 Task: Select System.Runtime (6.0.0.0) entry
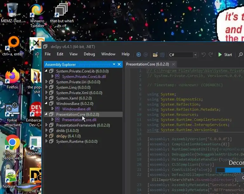[77, 142]
